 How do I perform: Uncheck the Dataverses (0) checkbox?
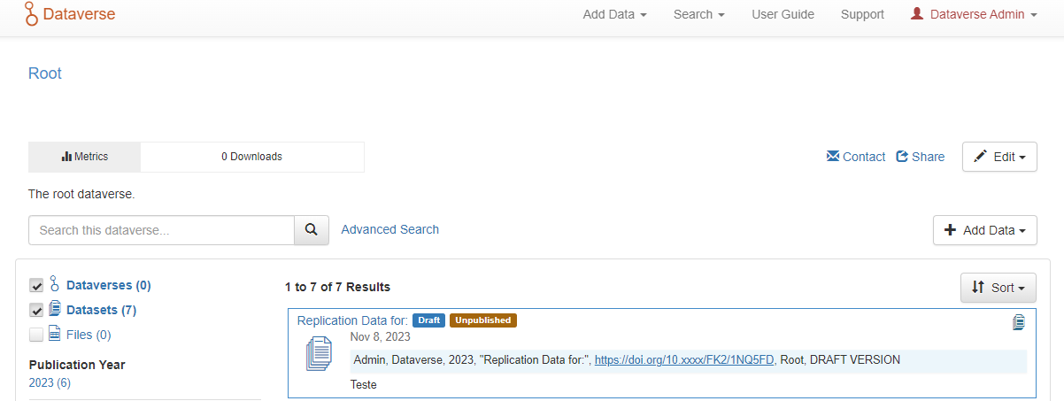(x=36, y=285)
